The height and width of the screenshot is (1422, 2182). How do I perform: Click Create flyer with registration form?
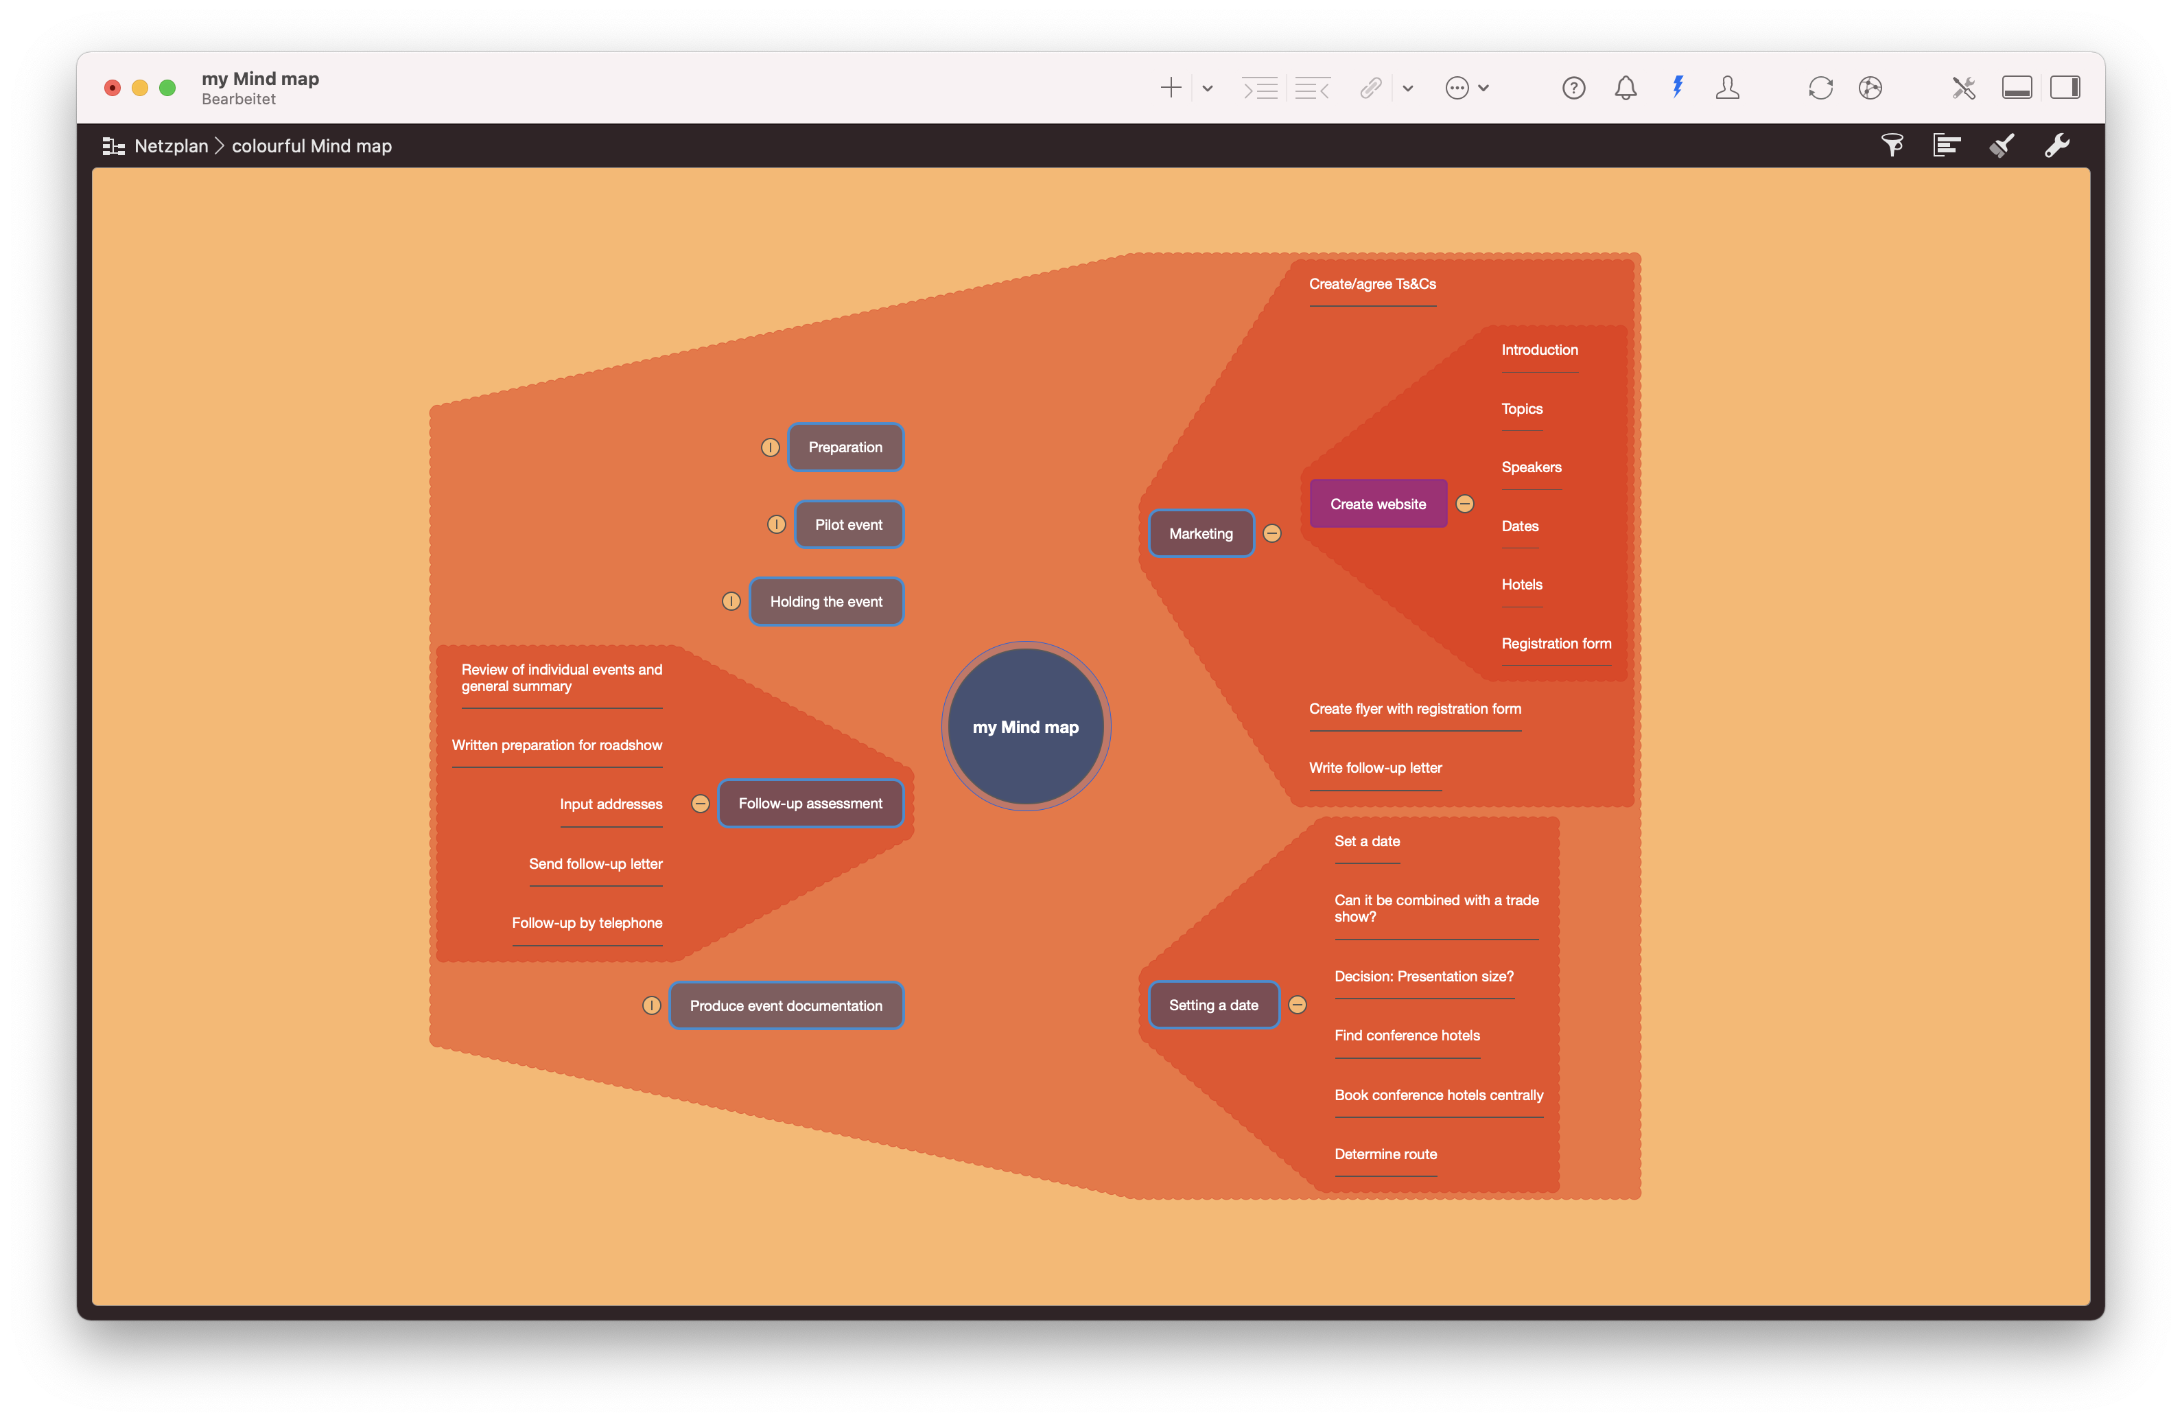1415,709
